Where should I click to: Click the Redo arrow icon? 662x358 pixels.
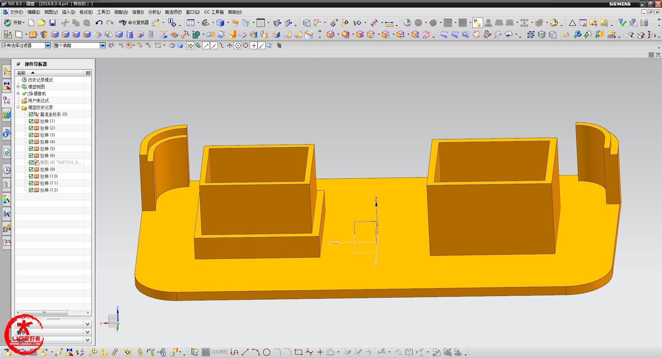[110, 23]
